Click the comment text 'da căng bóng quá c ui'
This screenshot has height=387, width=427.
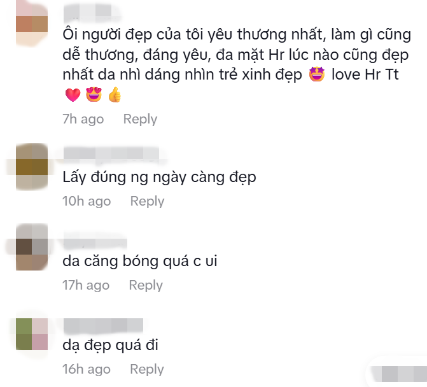(x=140, y=261)
